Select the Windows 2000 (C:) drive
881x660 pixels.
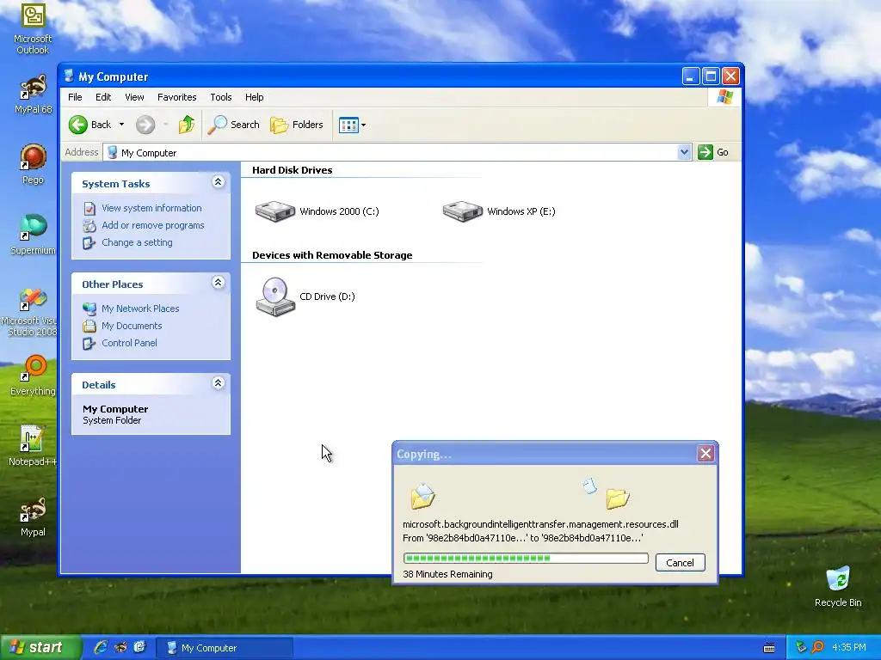pyautogui.click(x=317, y=211)
